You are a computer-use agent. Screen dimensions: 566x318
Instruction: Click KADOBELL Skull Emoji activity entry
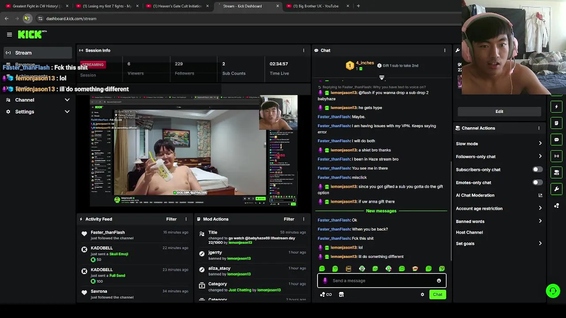click(135, 254)
